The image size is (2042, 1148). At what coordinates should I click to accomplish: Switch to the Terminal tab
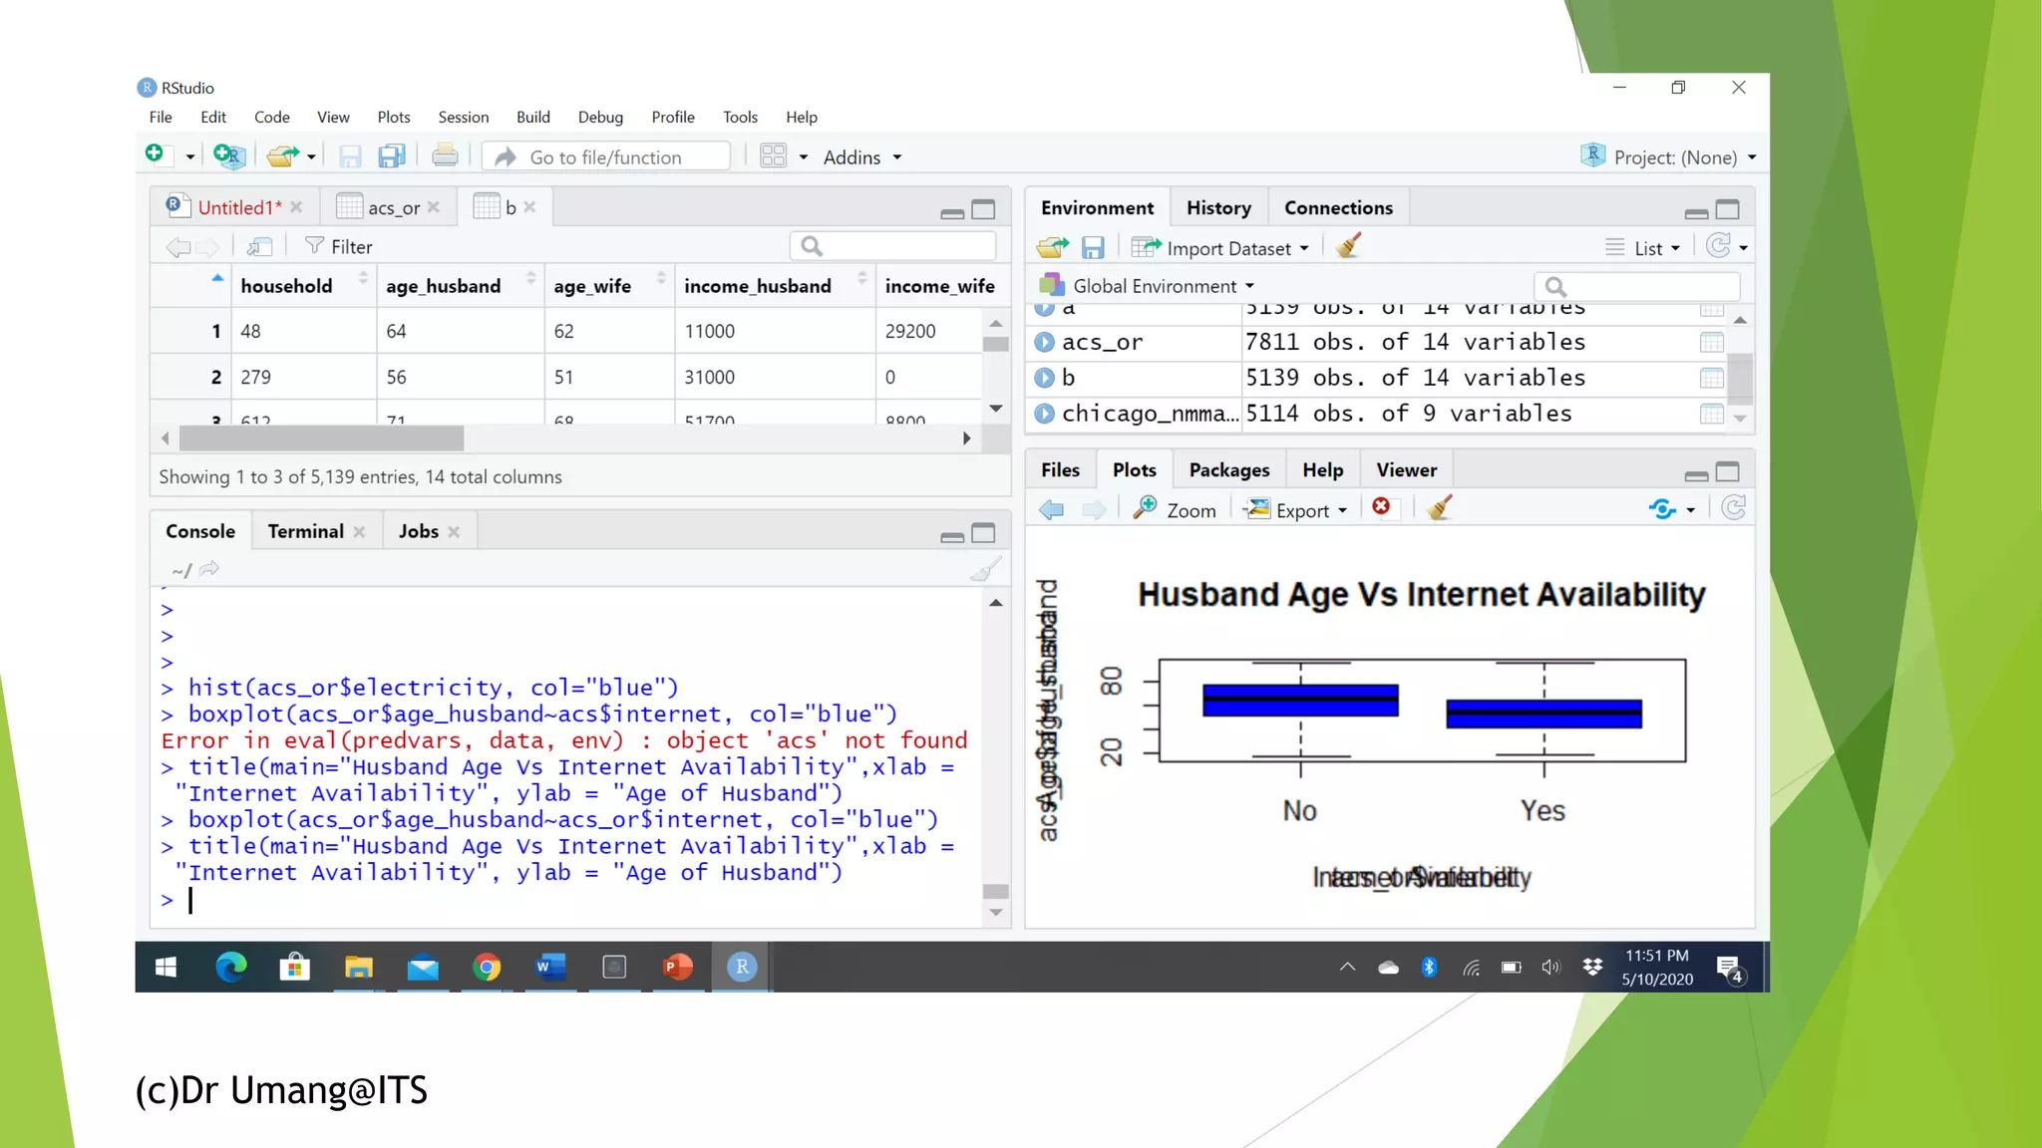click(305, 531)
